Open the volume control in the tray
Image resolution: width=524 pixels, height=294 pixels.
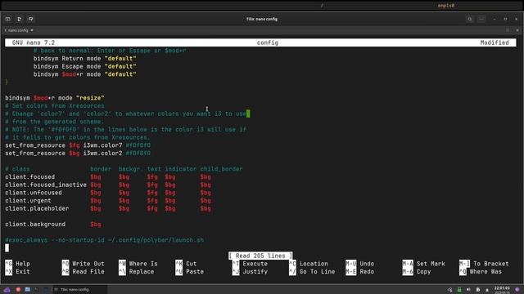pyautogui.click(x=468, y=290)
